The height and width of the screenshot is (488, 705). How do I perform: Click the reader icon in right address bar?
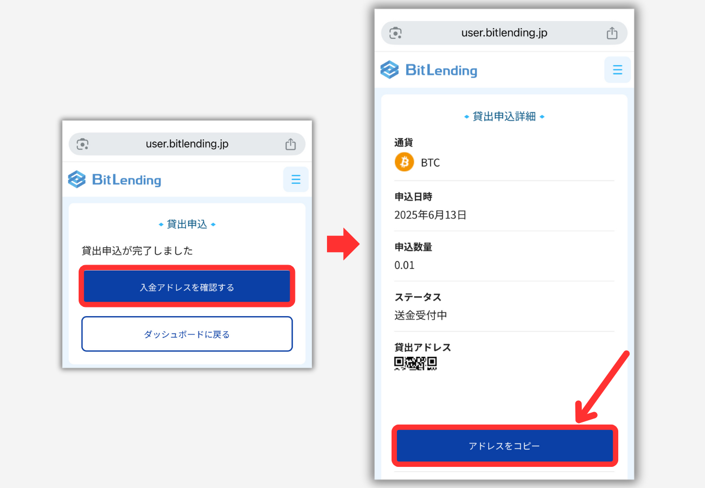396,33
